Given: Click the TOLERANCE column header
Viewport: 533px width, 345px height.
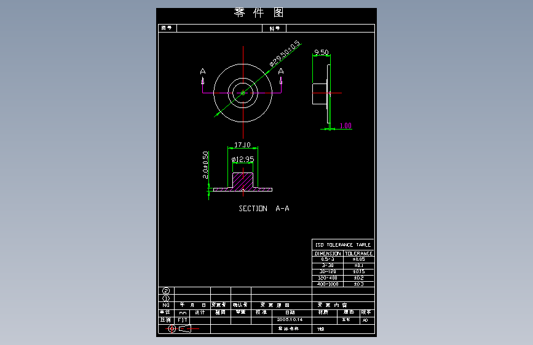Looking at the screenshot, I should coord(358,254).
